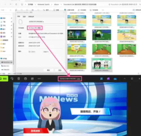This screenshot has width=141, height=136.
Task: Click the file name field in Properties
Action: pos(46,22)
